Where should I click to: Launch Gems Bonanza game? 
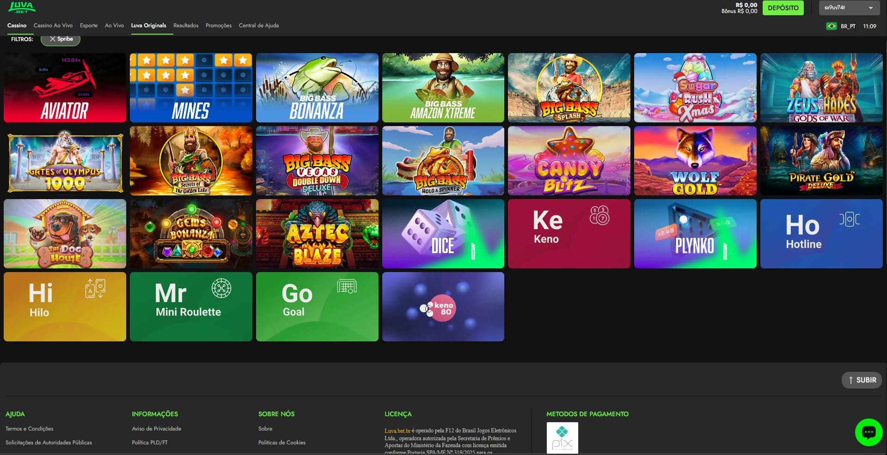(x=191, y=234)
